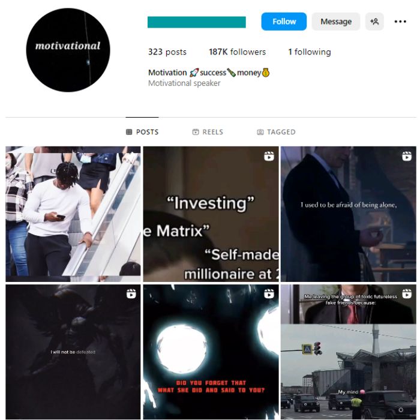Click the suggested similar accounts person icon
This screenshot has height=420, width=420.
(374, 22)
